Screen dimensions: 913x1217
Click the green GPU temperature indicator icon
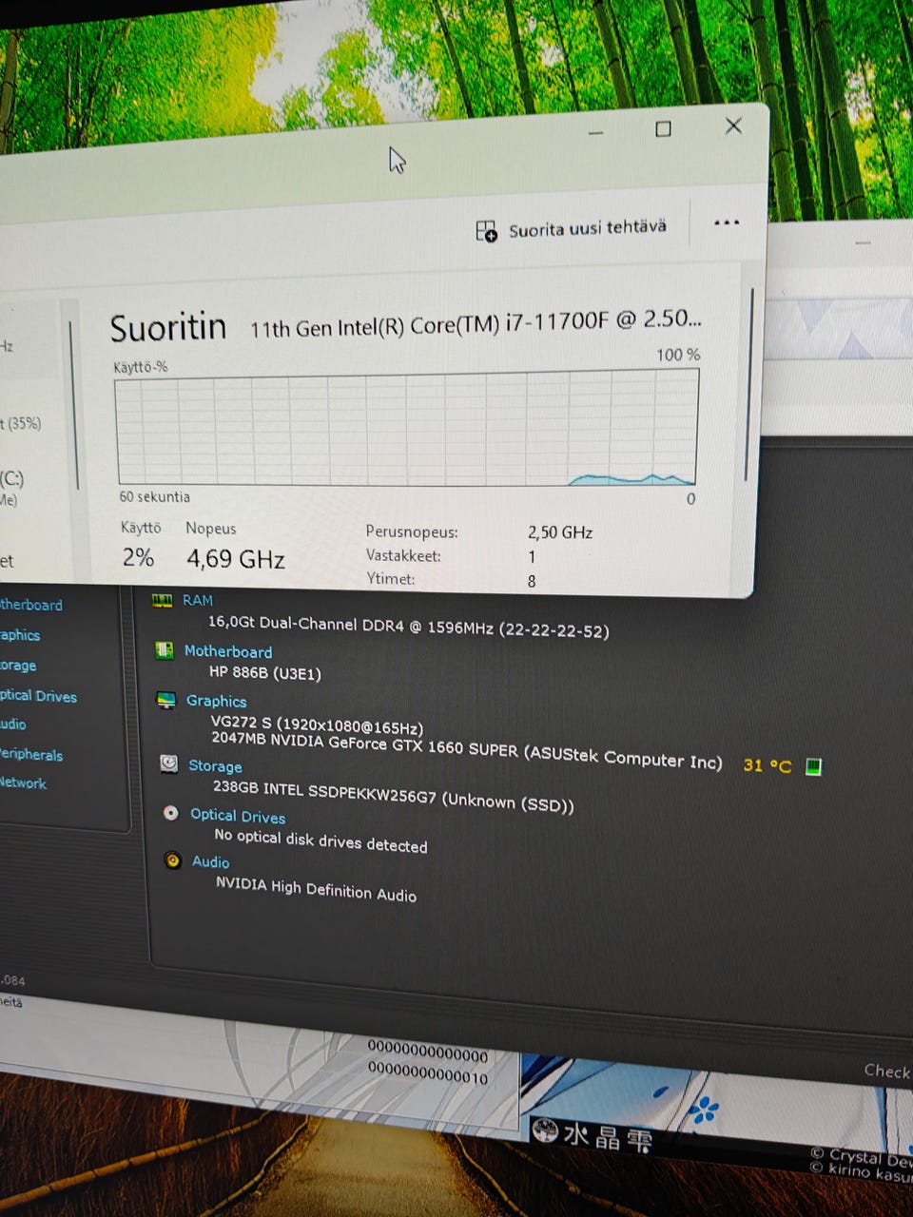[x=813, y=766]
